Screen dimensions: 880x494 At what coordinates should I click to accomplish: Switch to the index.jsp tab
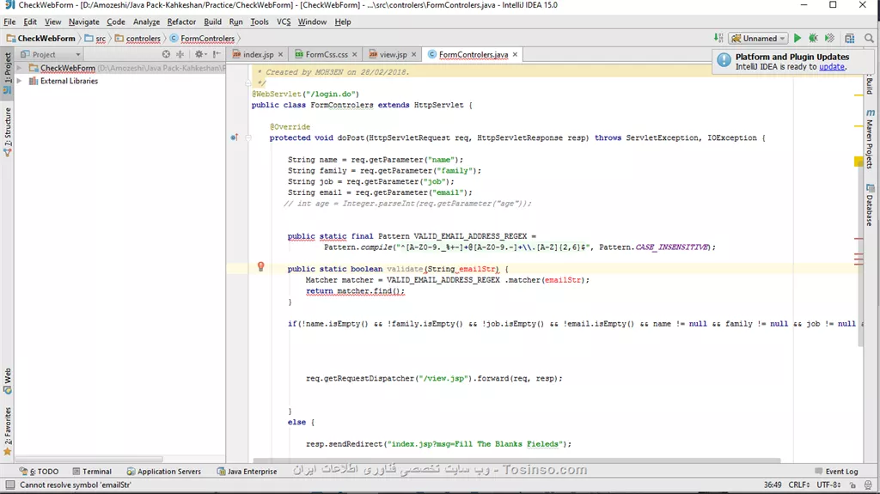point(257,54)
